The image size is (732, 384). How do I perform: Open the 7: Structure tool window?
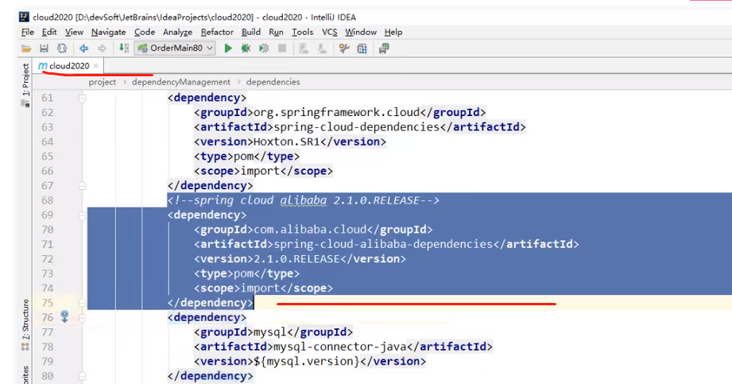coord(25,324)
